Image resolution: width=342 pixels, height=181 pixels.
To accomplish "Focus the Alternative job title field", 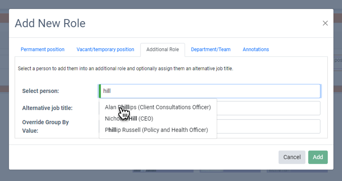I will click(269, 108).
